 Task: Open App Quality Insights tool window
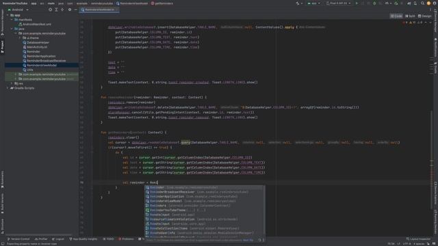point(83,239)
